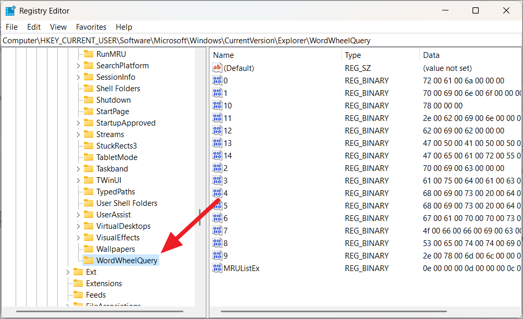Viewport: 523px width, 319px height.
Task: Expand the Ext key
Action: coord(68,272)
